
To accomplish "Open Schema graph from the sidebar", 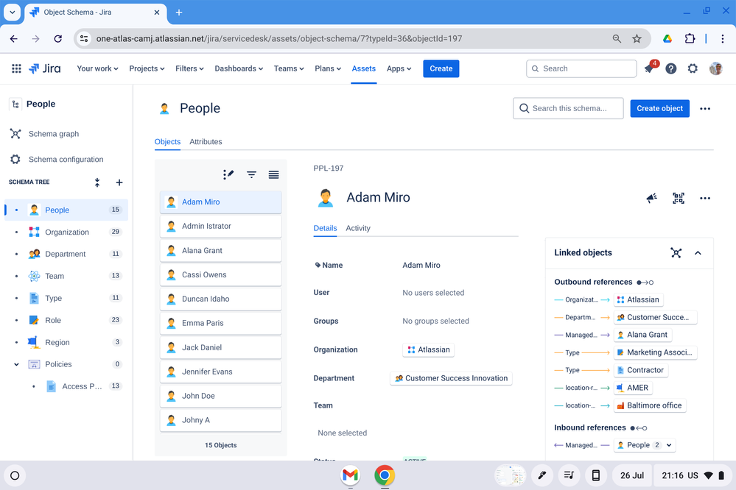I will (x=54, y=134).
